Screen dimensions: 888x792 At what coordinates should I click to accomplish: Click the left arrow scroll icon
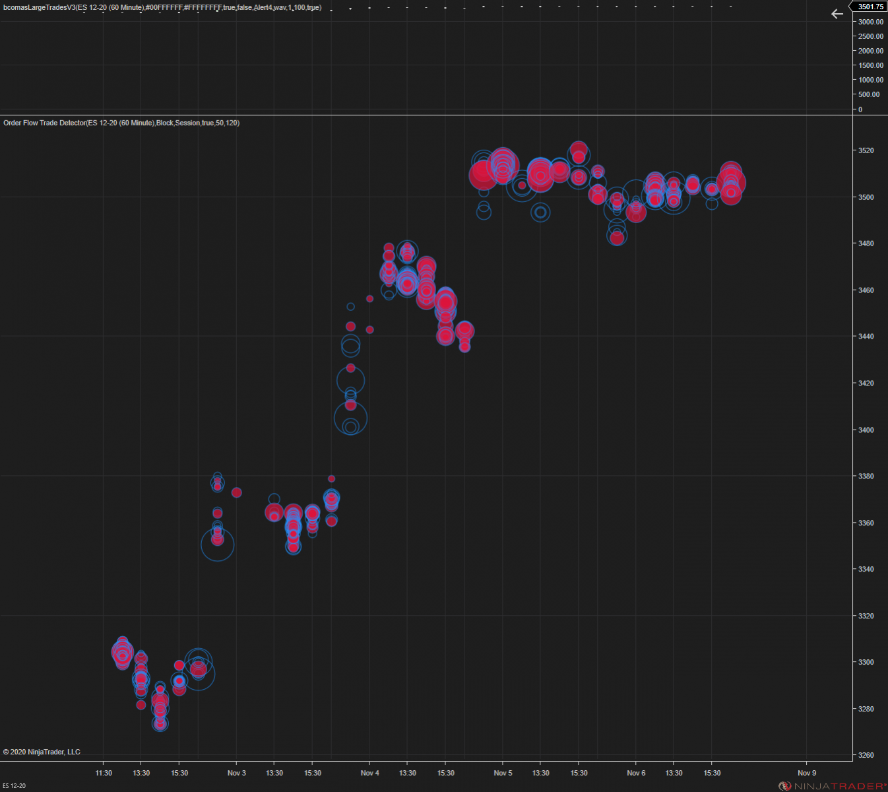tap(837, 14)
